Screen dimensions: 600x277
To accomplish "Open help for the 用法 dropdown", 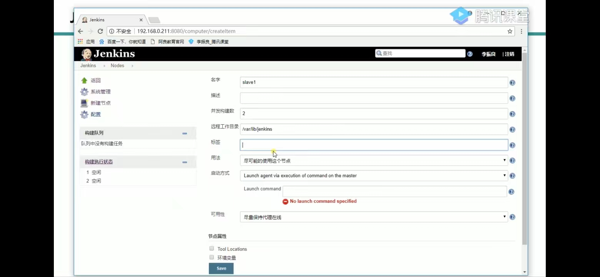I will point(512,160).
